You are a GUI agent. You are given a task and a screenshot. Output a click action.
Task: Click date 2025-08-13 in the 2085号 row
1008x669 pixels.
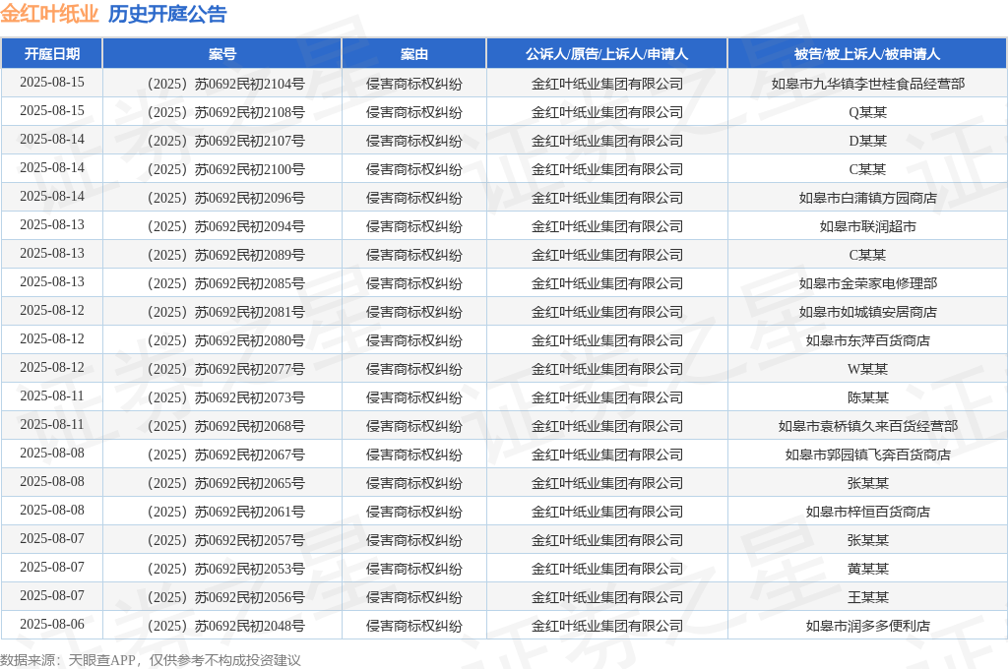52,282
